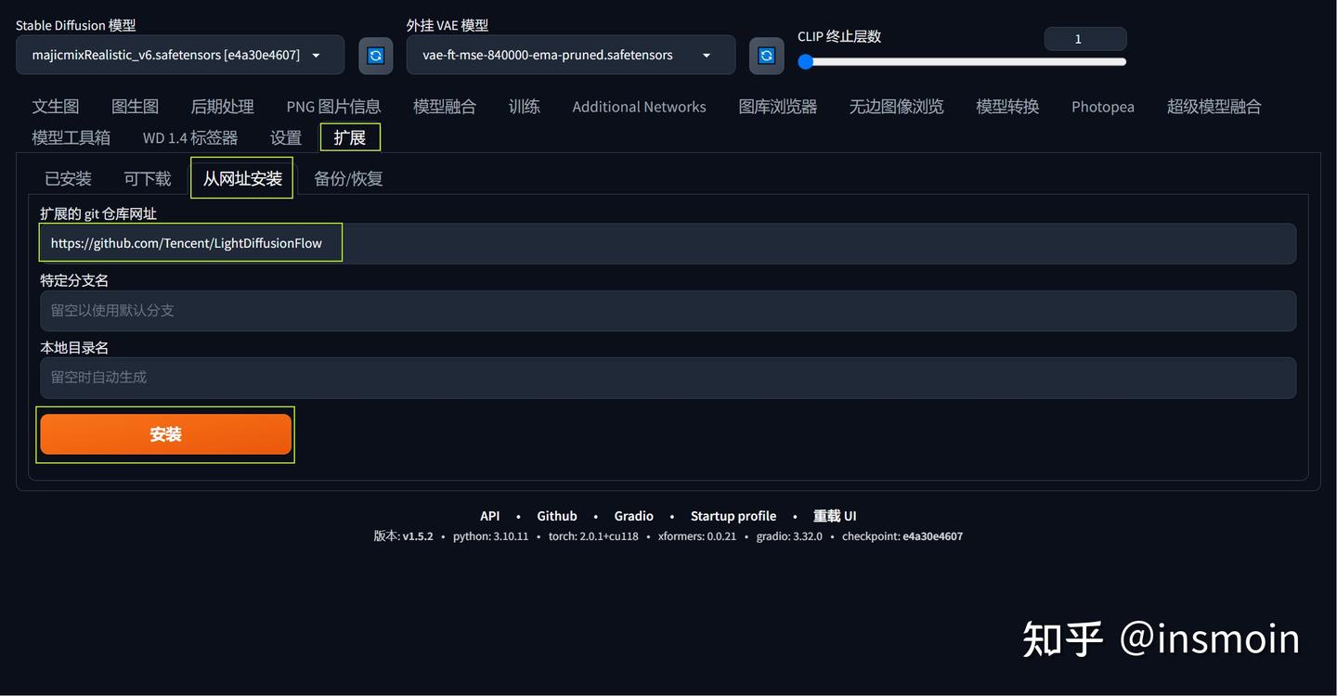Switch to the Photopea tab
This screenshot has height=696, width=1337.
pos(1102,106)
